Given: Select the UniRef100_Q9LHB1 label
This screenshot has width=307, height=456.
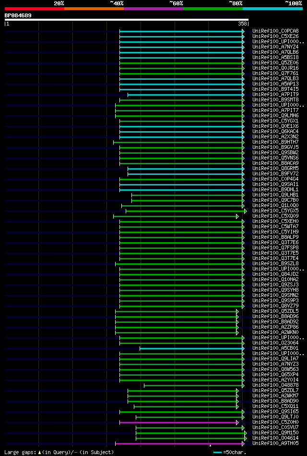Looking at the screenshot, I should click(275, 195).
